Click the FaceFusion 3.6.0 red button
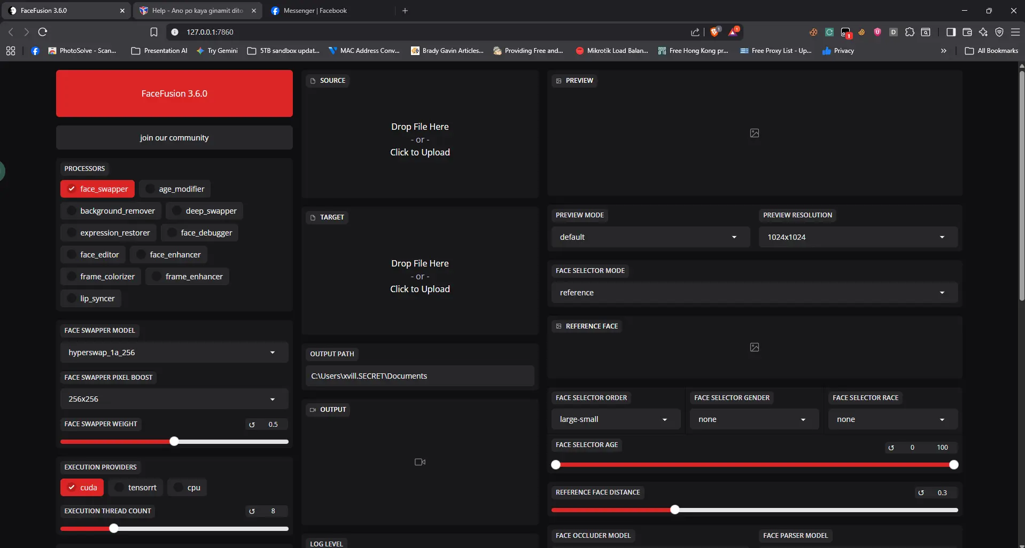This screenshot has height=548, width=1025. pyautogui.click(x=174, y=93)
